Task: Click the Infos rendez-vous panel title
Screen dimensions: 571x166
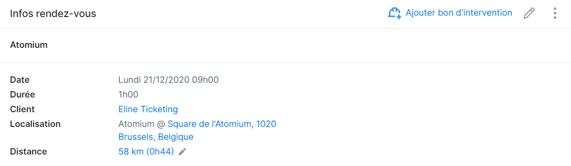Action: pos(53,14)
